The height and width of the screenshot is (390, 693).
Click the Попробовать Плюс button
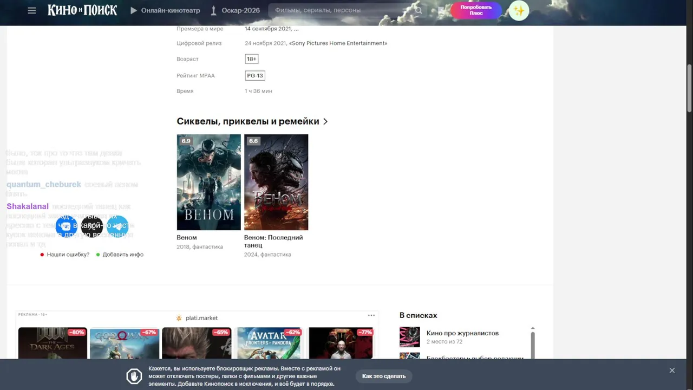[x=476, y=10]
